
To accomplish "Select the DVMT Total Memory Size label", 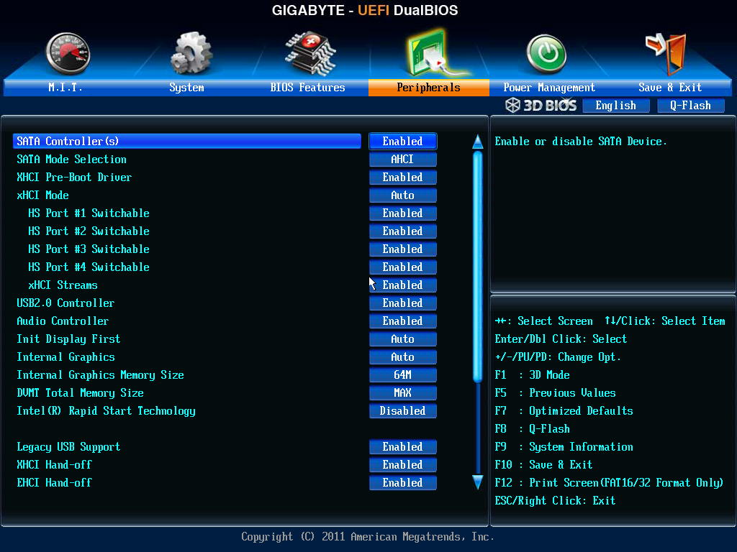I will 81,393.
